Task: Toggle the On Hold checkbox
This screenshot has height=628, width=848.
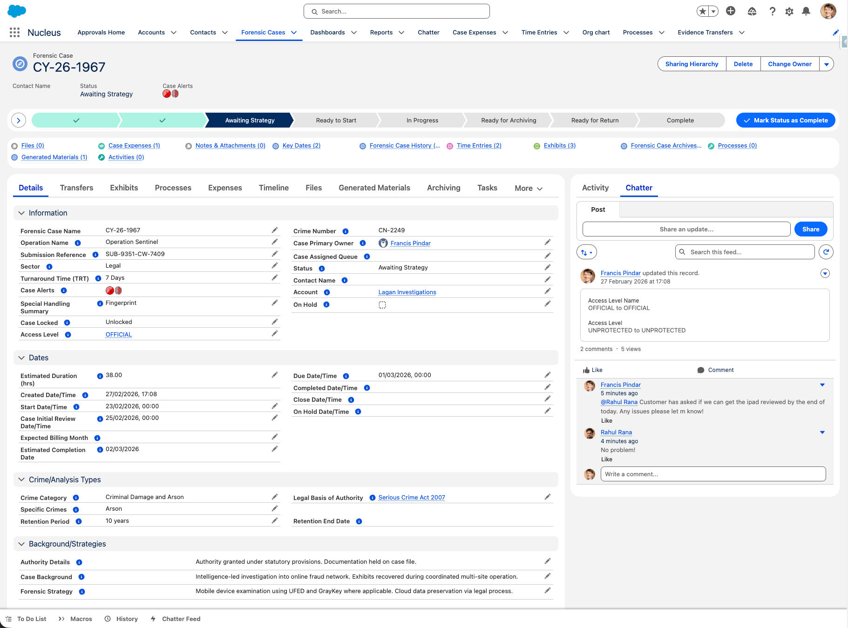Action: pyautogui.click(x=382, y=305)
